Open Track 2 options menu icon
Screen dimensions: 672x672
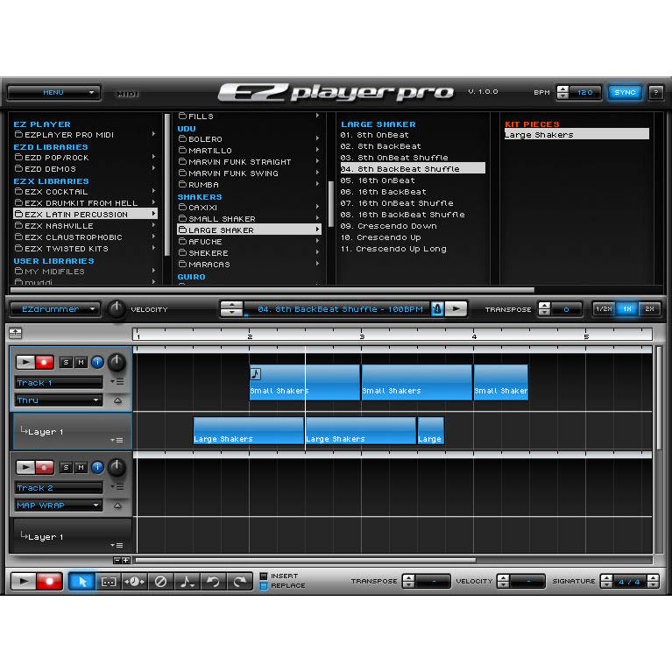pos(117,487)
